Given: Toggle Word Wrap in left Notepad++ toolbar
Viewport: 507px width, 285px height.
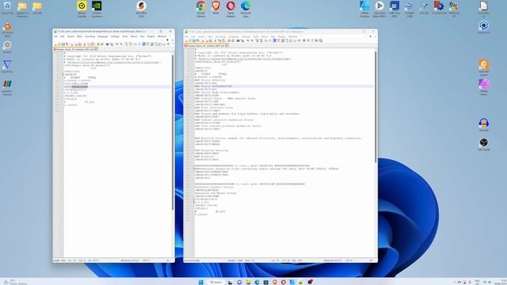Looking at the screenshot, I should (x=135, y=44).
